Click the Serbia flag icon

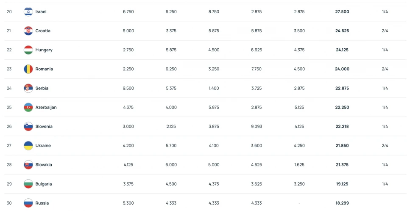pyautogui.click(x=28, y=88)
